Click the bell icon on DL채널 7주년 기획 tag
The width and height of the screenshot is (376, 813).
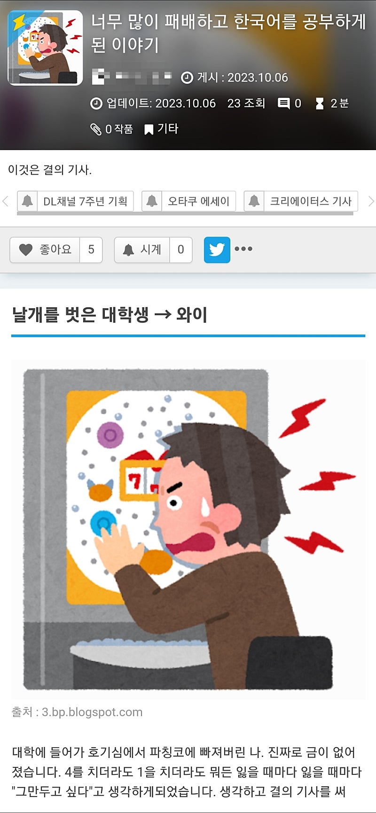coord(27,201)
